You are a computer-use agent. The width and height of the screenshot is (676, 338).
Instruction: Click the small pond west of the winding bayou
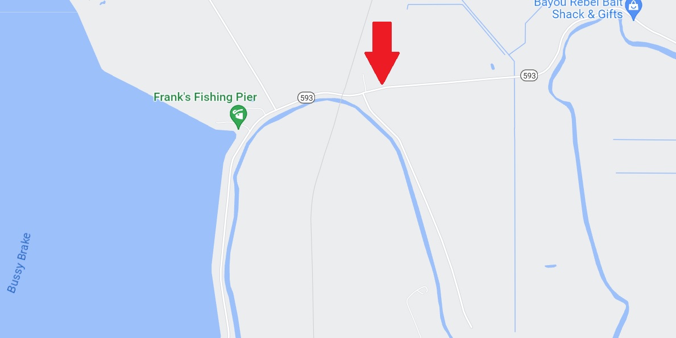pyautogui.click(x=550, y=266)
